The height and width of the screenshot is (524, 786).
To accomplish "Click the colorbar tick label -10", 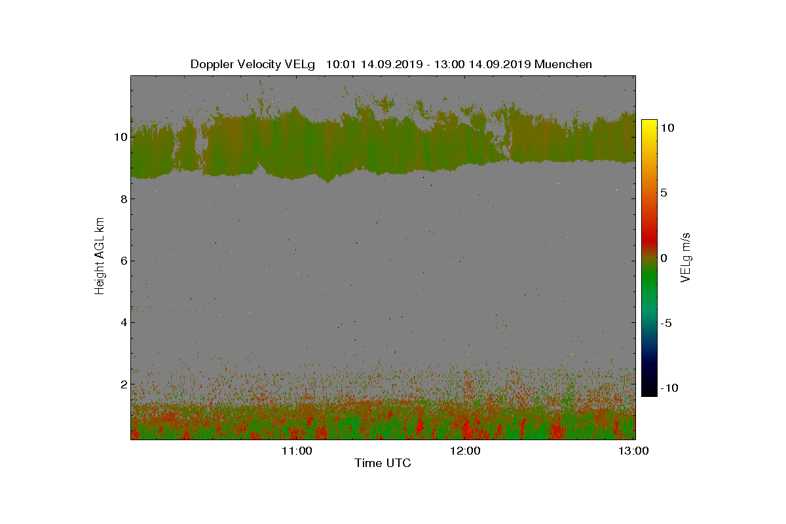I will (x=669, y=388).
